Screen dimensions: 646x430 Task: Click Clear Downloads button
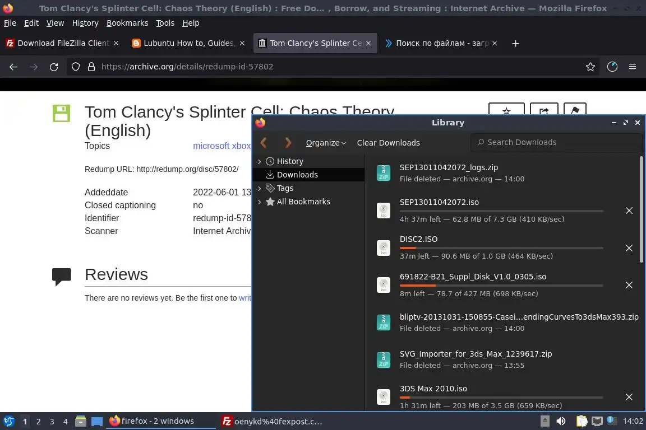(388, 143)
